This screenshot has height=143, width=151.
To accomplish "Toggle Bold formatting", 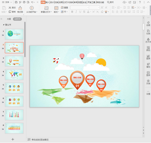I will [72, 12].
